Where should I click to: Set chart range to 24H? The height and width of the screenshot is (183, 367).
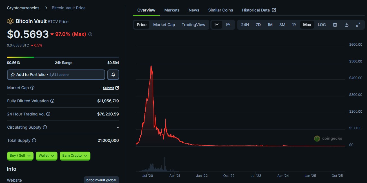click(x=245, y=25)
